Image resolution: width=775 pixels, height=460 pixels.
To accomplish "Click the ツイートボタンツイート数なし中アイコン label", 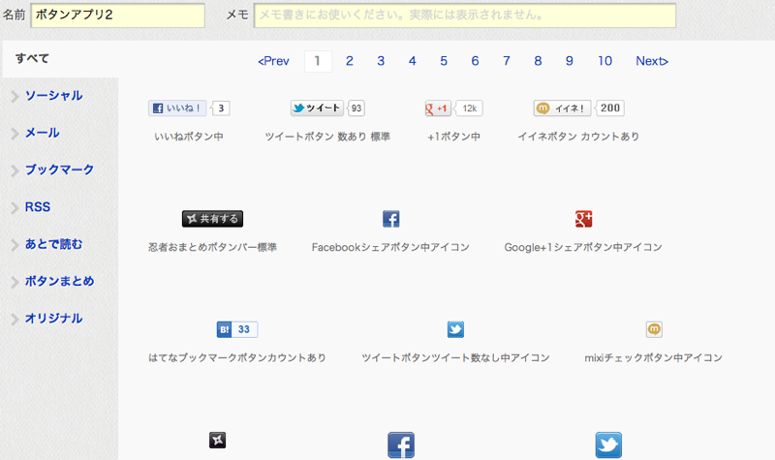I will pos(455,357).
